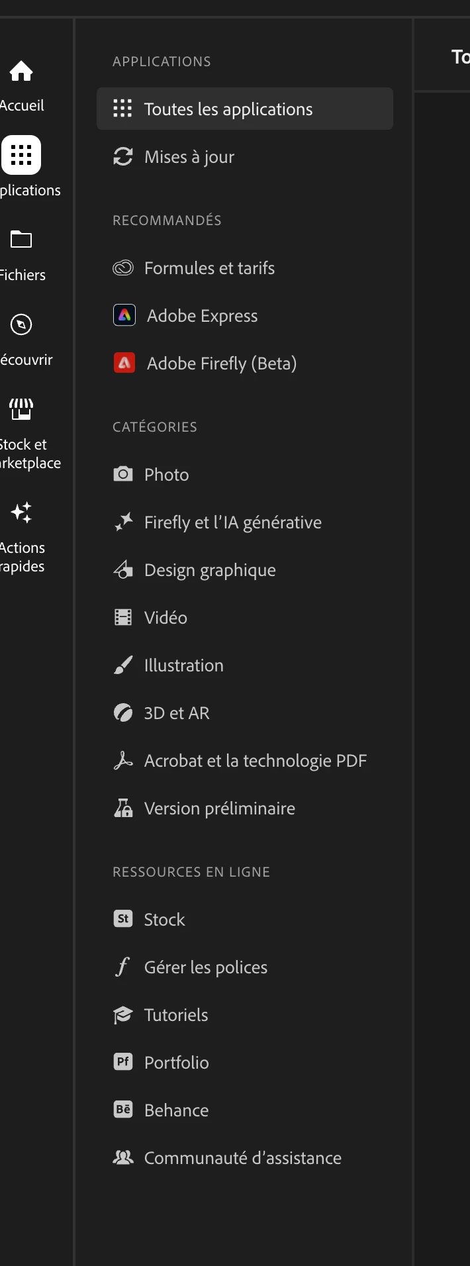Click the people icon for Communauté d'assistance
Image resolution: width=470 pixels, height=1266 pixels.
[123, 1157]
